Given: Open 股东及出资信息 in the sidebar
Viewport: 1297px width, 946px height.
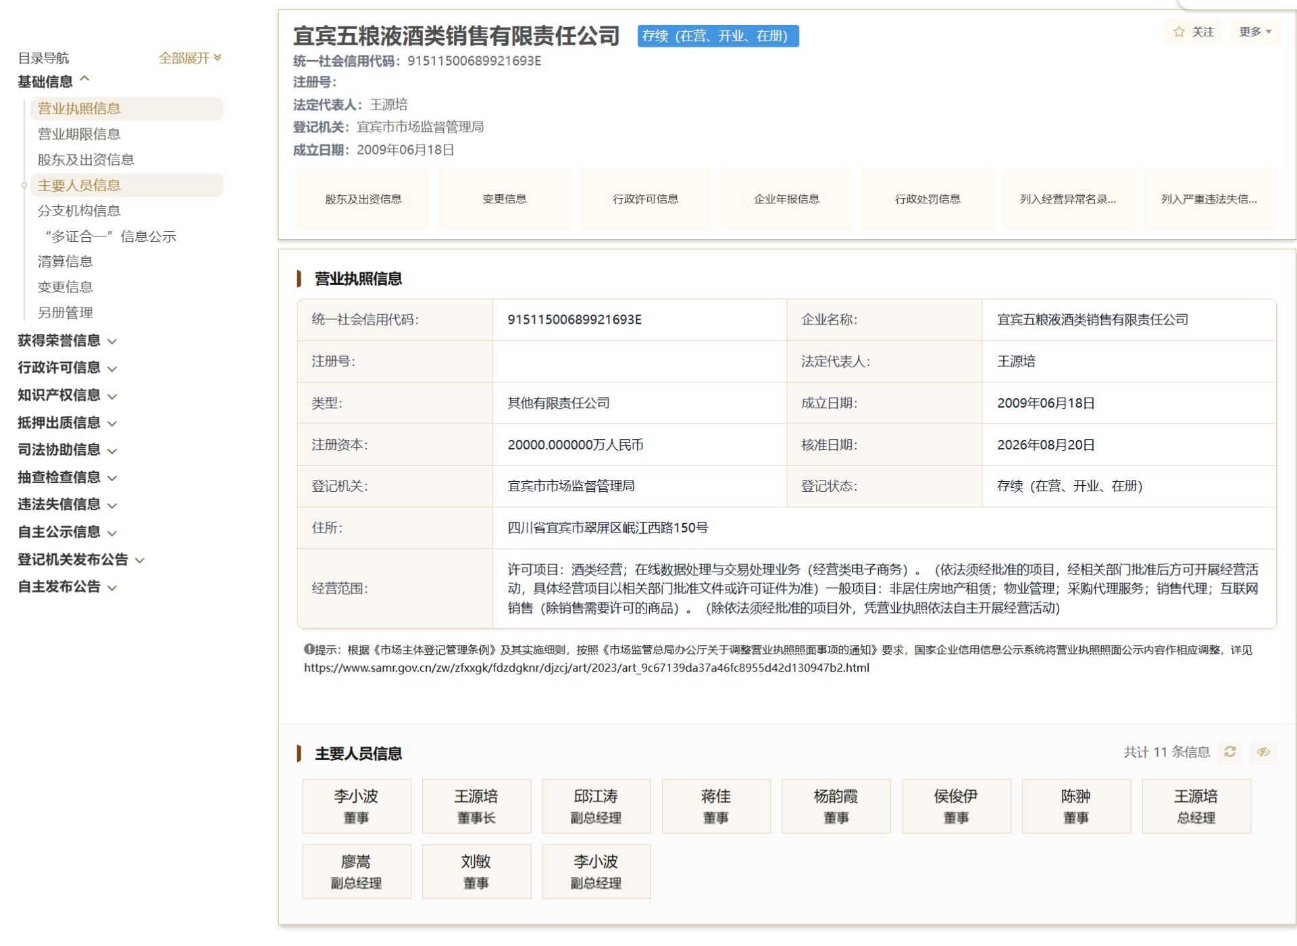Looking at the screenshot, I should coord(86,159).
